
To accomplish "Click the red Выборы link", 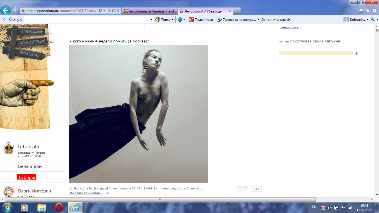I will click(x=26, y=177).
